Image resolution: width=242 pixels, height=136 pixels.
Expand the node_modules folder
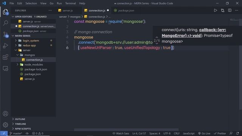click(18, 65)
